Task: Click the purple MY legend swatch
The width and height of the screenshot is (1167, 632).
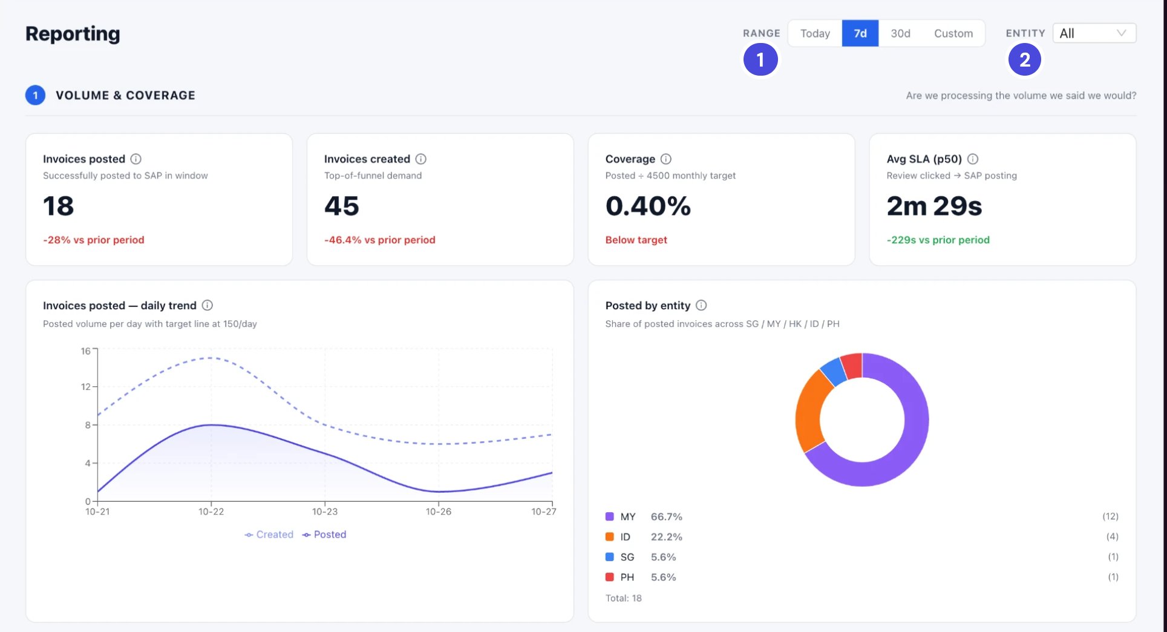Action: click(610, 516)
